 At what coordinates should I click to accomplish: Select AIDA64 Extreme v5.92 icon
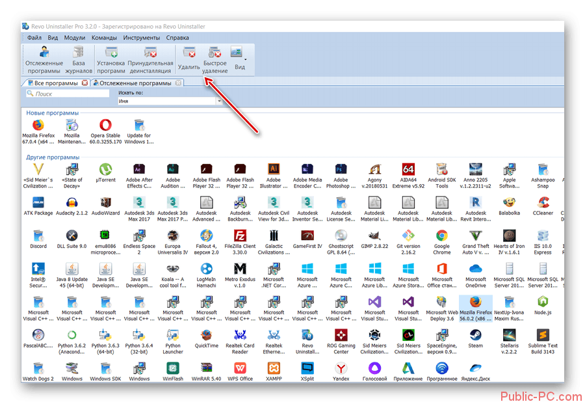pyautogui.click(x=408, y=176)
